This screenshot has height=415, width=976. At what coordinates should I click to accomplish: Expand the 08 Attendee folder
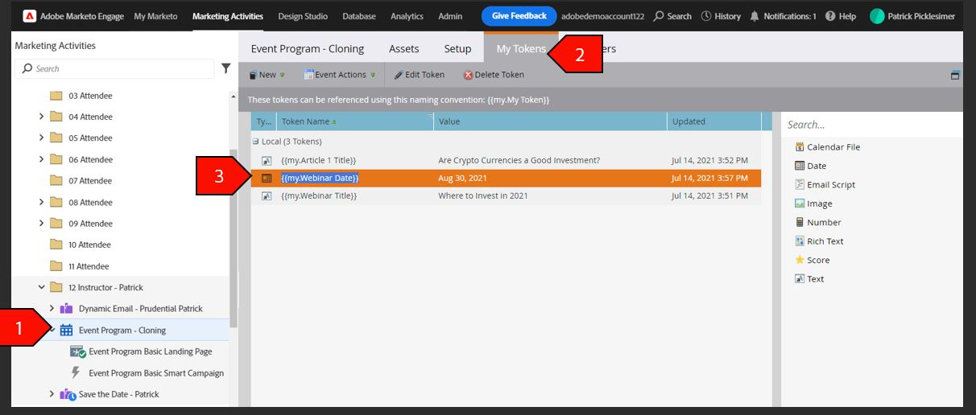coord(42,202)
